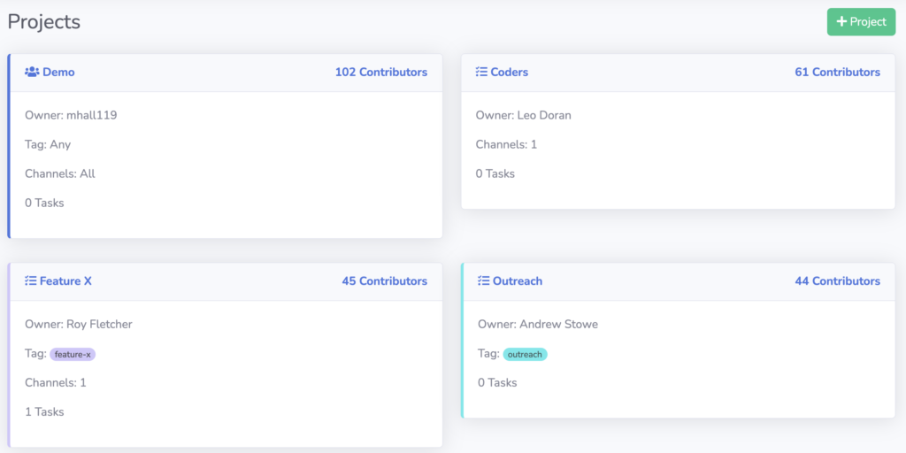
Task: Click the 1 Tasks line in Feature X
Action: pos(44,412)
